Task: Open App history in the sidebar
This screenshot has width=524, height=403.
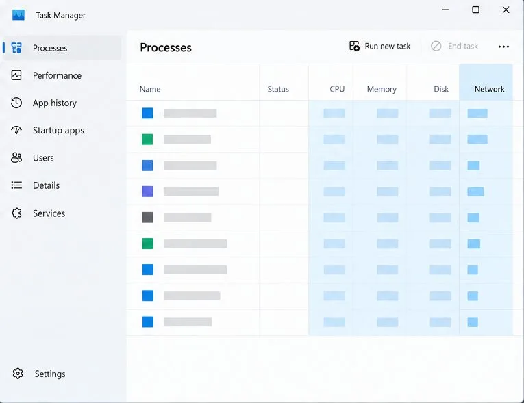Action: pos(62,103)
